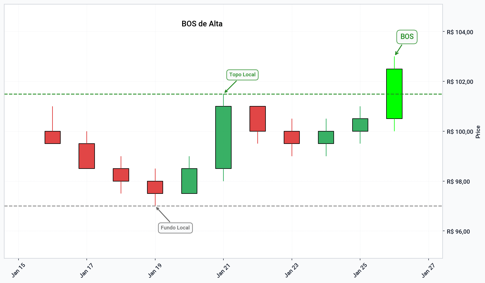Click the small green candle above Jan 25
The width and height of the screenshot is (485, 283).
click(360, 125)
